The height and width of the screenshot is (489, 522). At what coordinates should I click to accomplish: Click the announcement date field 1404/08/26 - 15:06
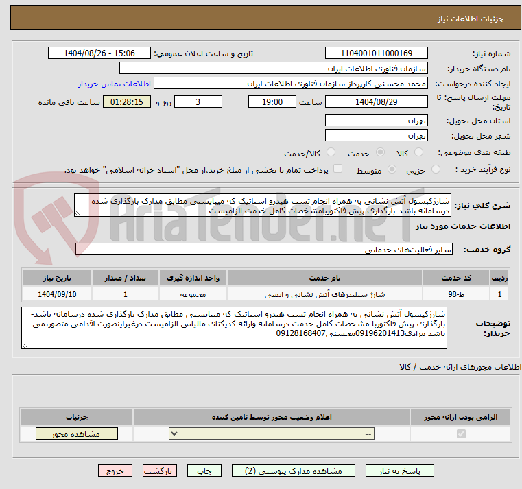point(99,53)
